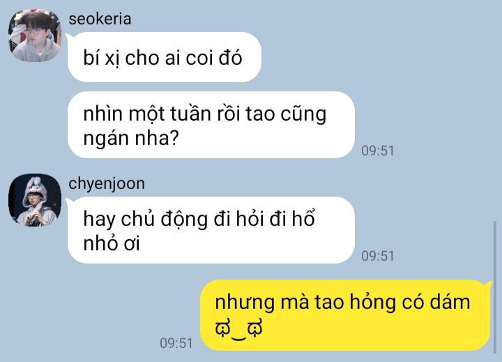
Task: Select yellow bubble "nhưng mà tao hỏng có dám"
Action: [345, 315]
